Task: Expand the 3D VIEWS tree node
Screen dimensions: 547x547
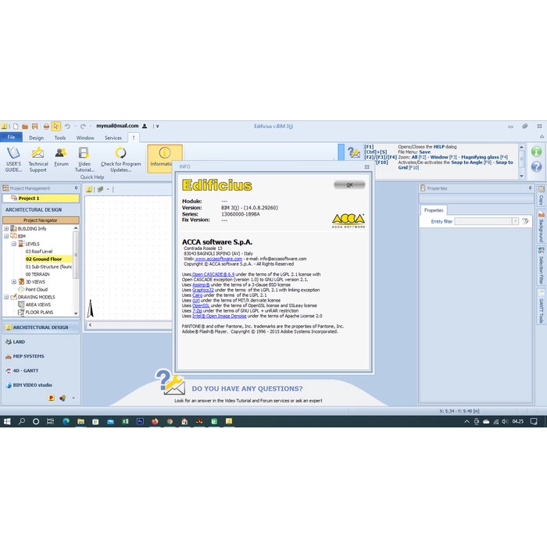Action: [14, 281]
